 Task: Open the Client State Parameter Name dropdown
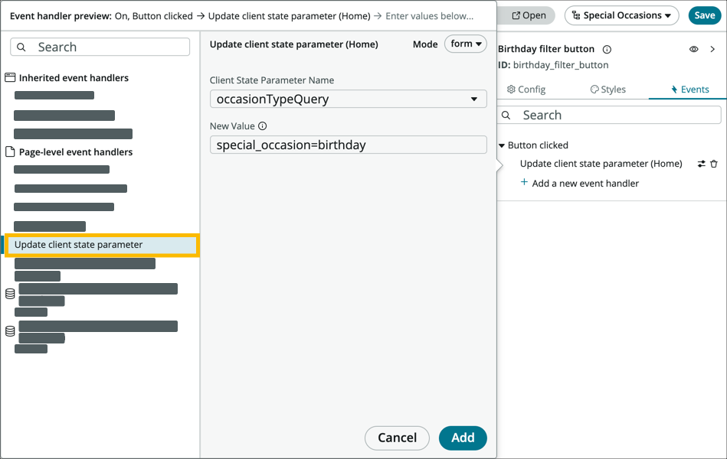point(349,99)
